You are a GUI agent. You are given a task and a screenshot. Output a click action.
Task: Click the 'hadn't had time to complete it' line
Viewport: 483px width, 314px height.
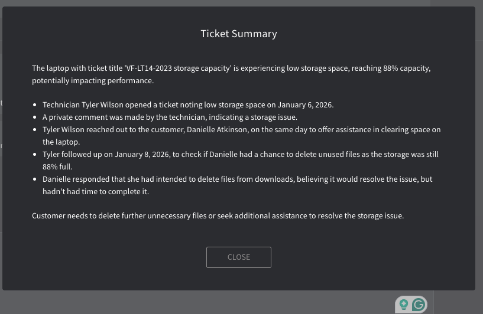point(96,192)
